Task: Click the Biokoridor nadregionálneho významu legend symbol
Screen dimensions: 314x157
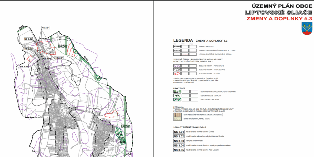Action: pos(177,92)
